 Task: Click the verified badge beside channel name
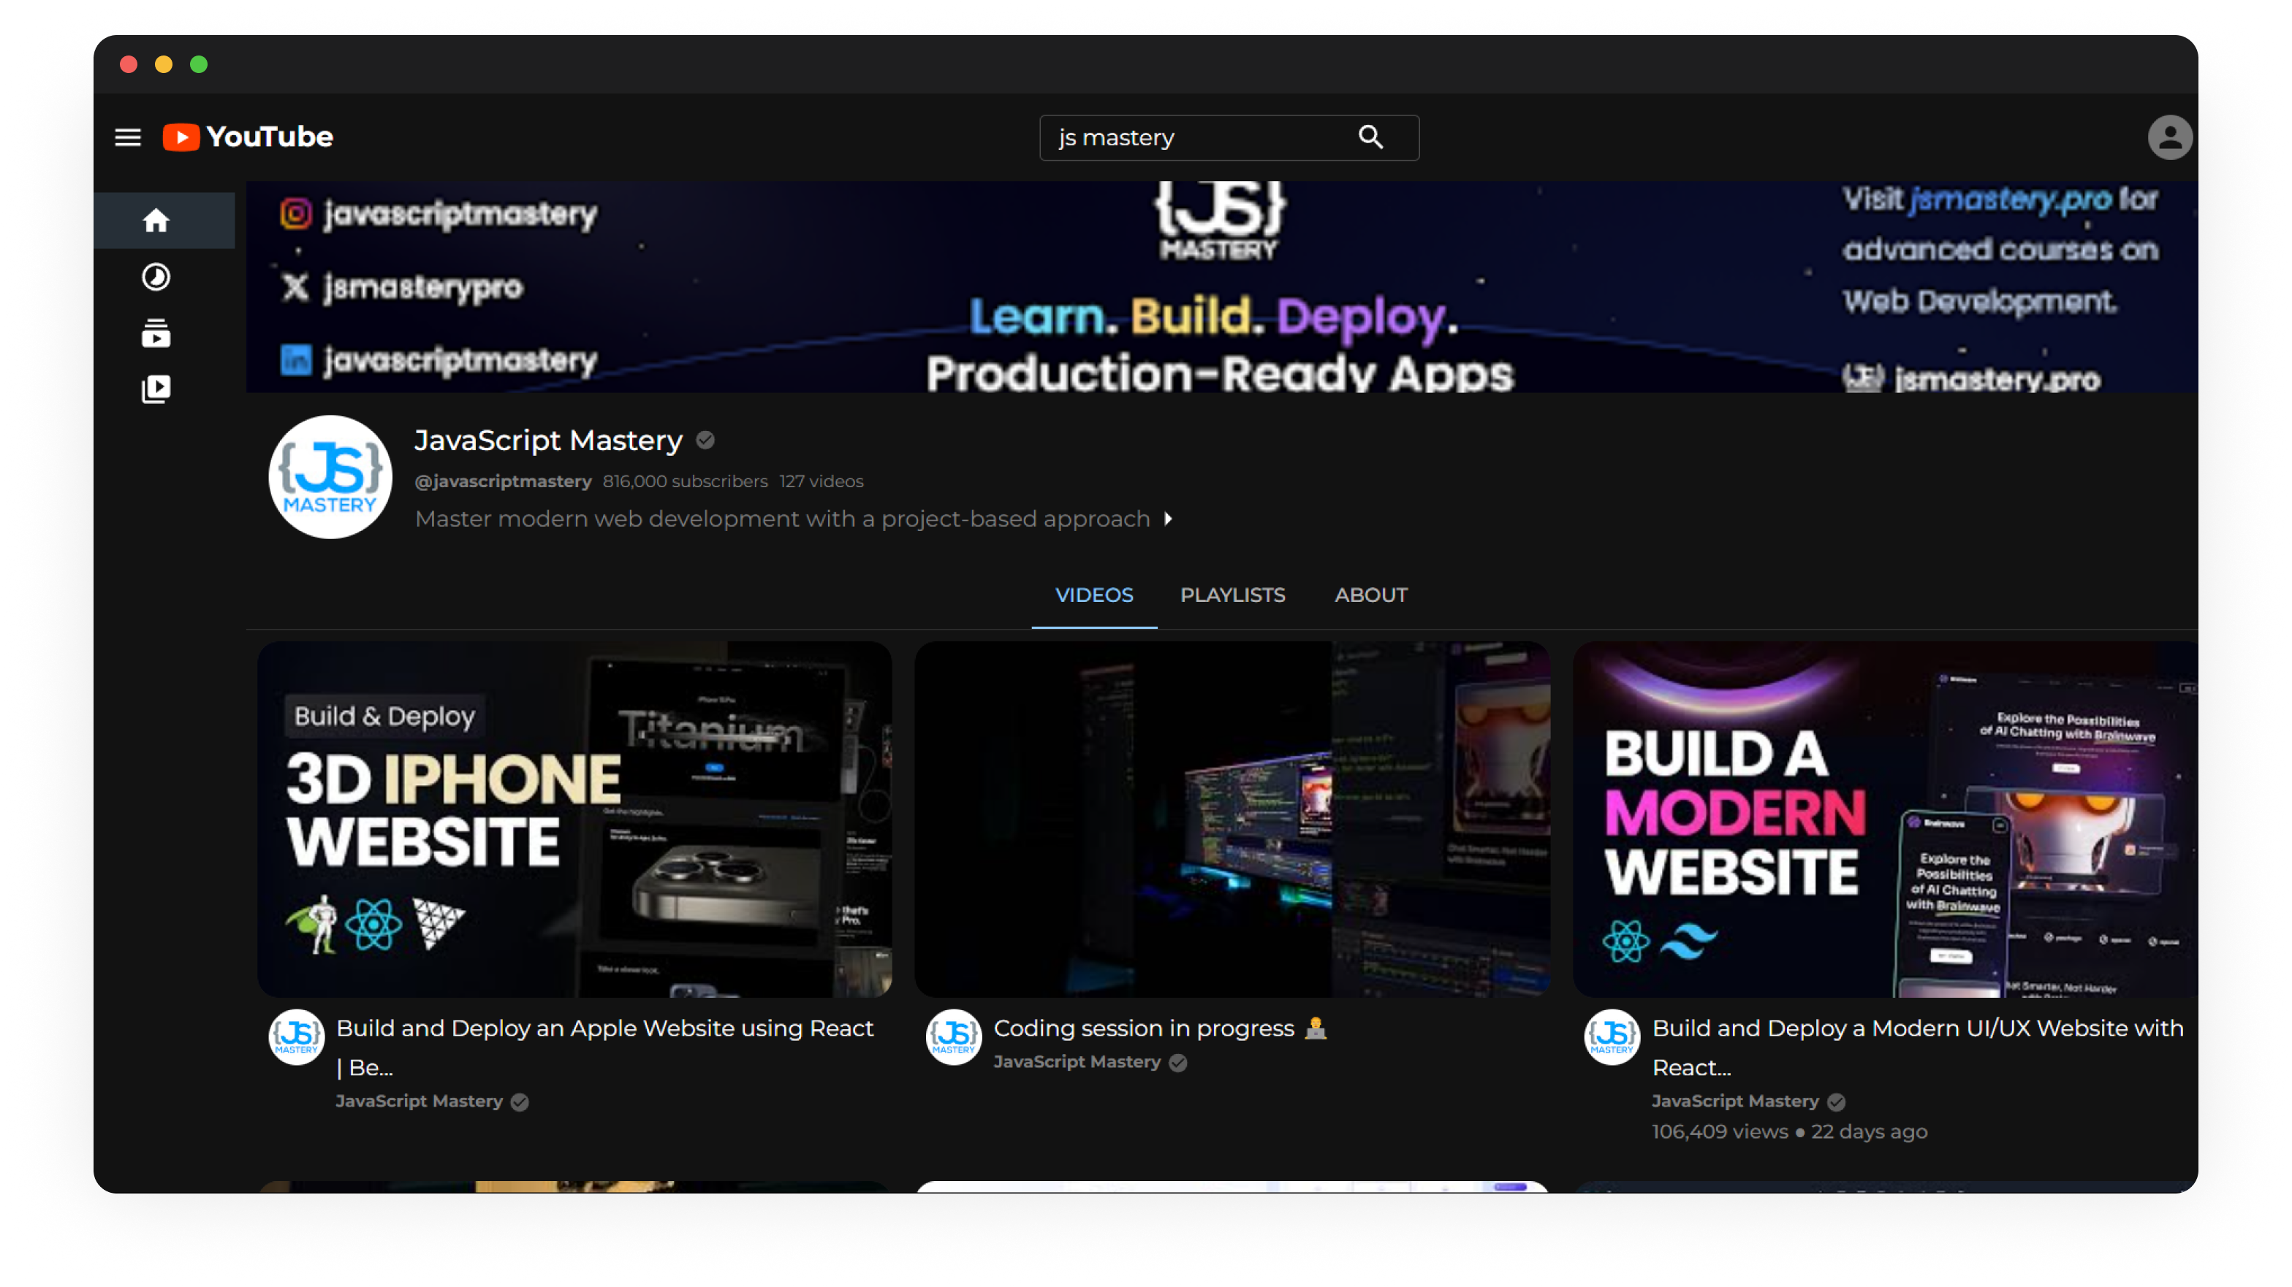pyautogui.click(x=705, y=440)
